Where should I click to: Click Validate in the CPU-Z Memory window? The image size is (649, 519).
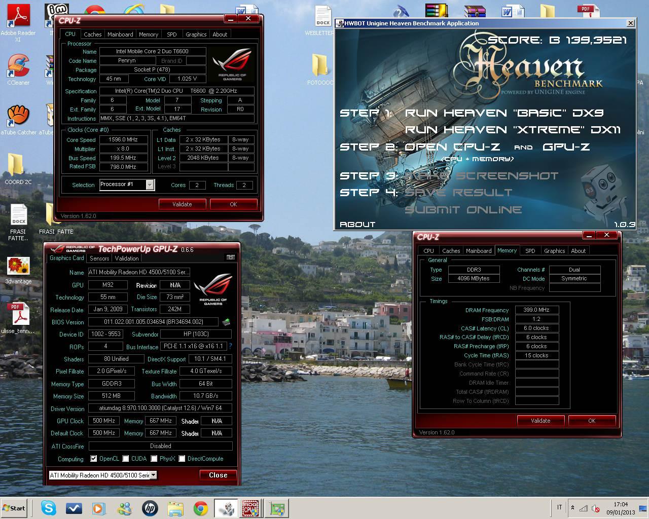pos(540,421)
